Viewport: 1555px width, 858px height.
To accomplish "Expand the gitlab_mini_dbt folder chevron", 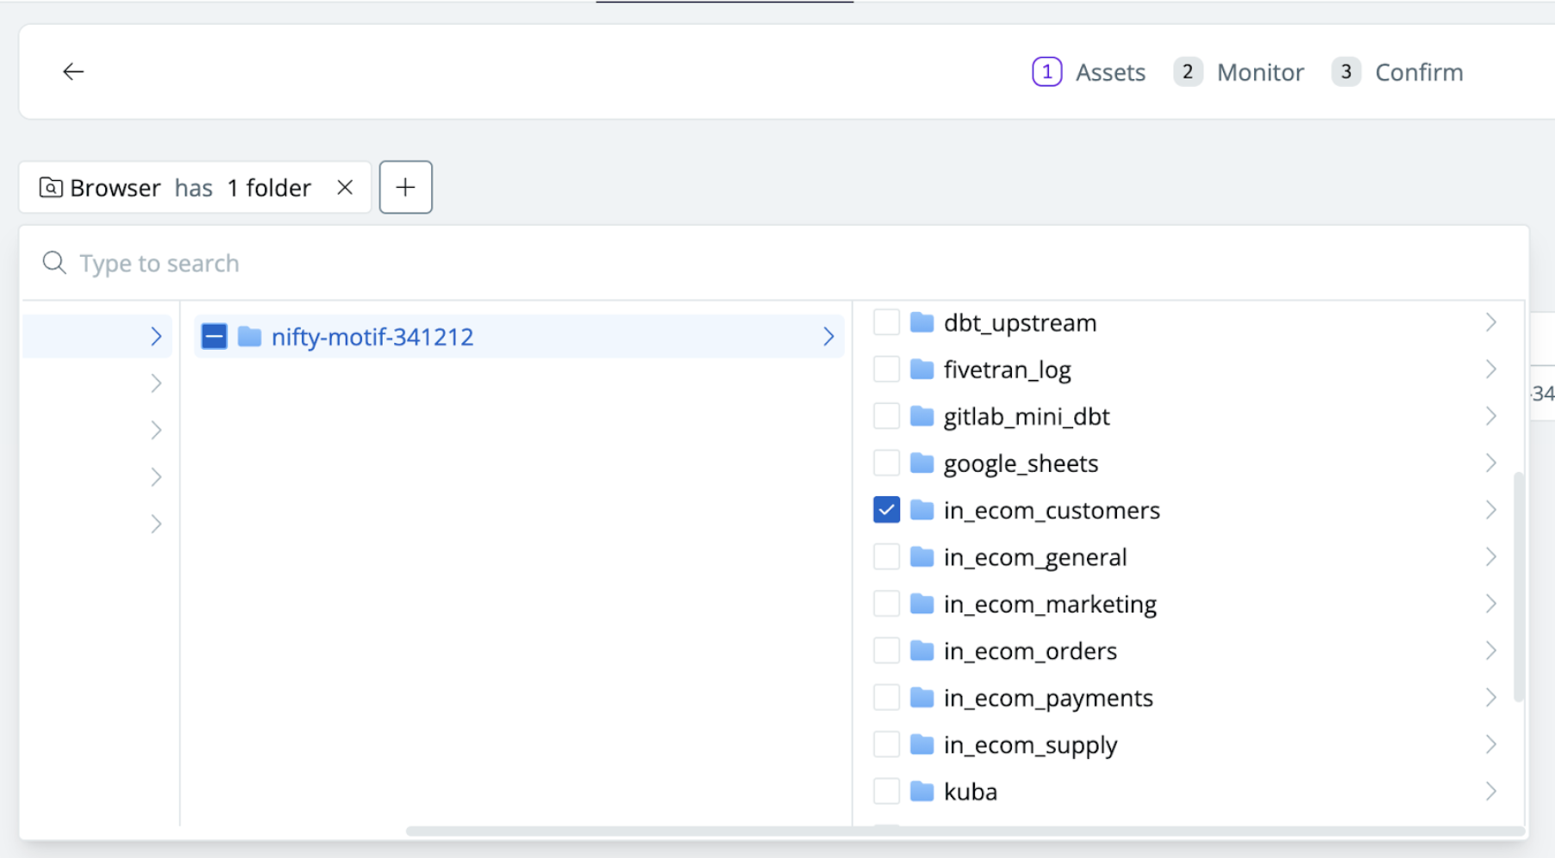I will pos(1491,416).
